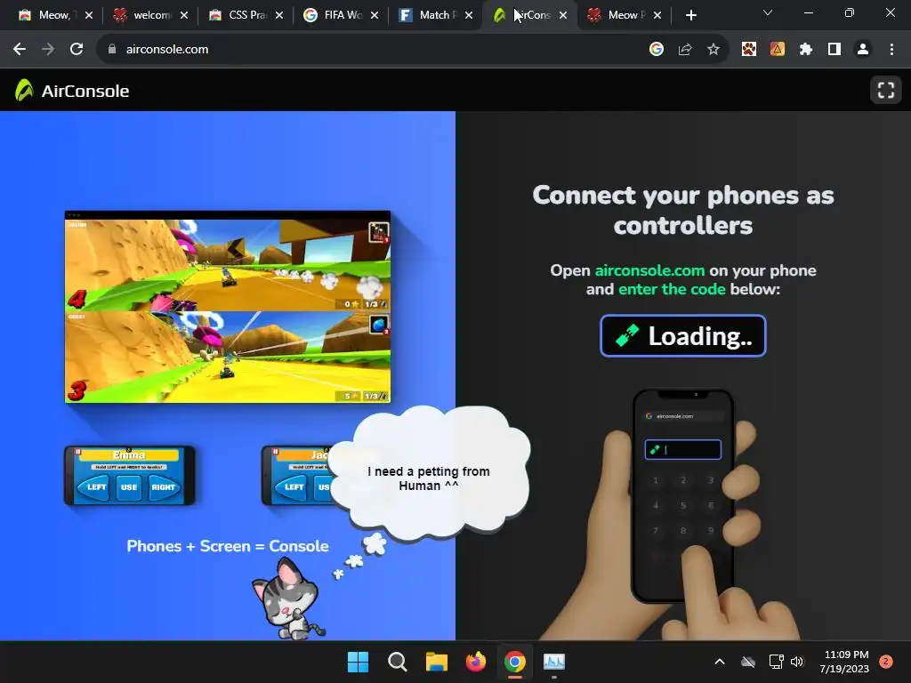Go back using browser back arrow

20,50
